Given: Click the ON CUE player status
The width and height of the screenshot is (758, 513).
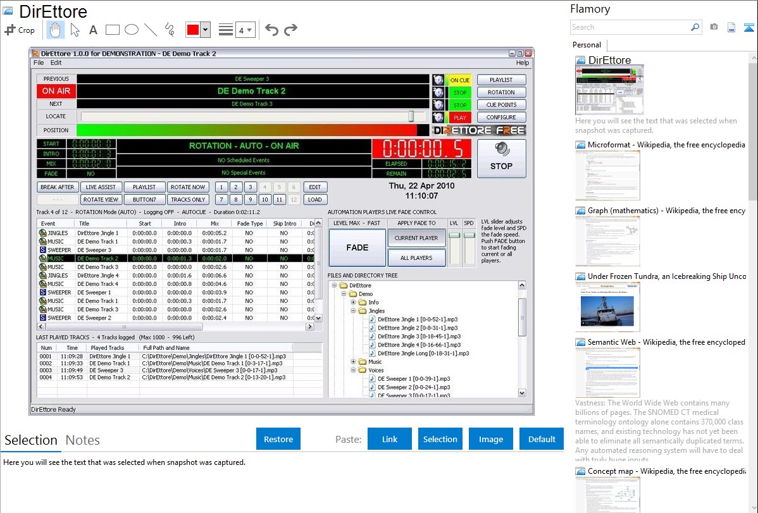Looking at the screenshot, I should point(460,80).
